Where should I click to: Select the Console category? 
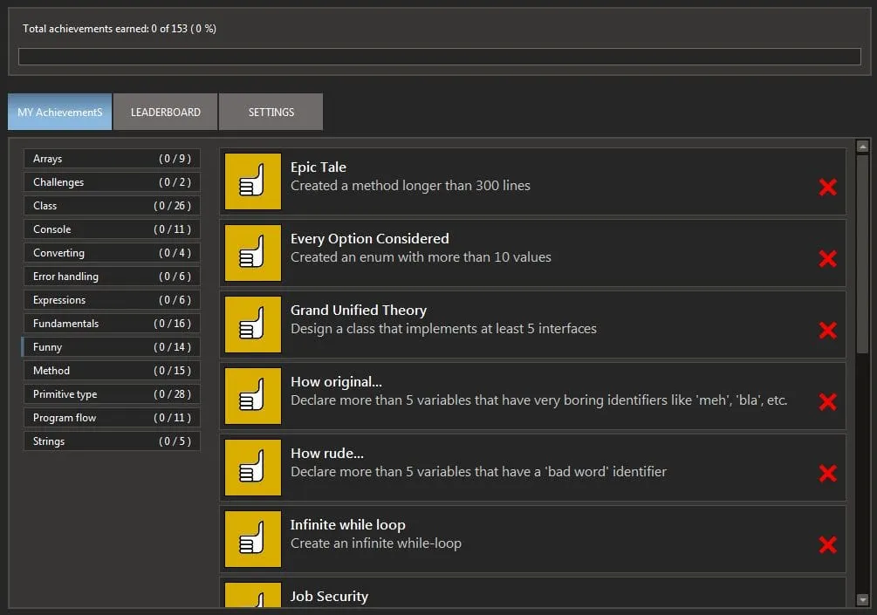[x=112, y=229]
